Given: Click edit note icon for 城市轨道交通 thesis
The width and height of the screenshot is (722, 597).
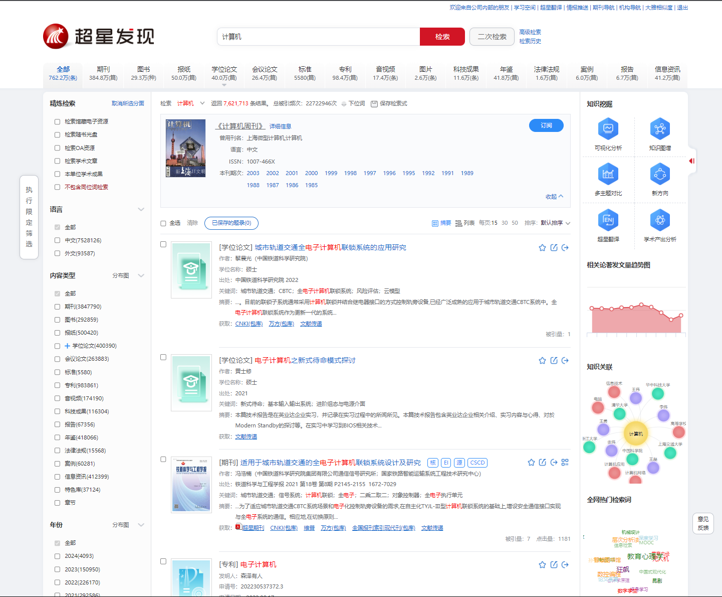Looking at the screenshot, I should [x=554, y=248].
